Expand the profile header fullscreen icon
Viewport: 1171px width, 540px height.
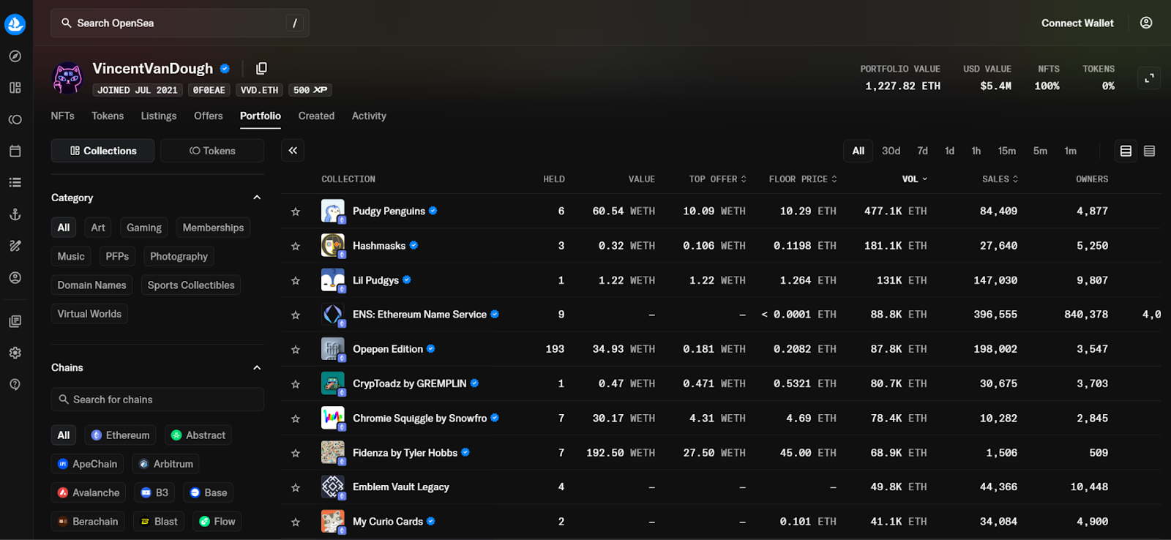[1149, 78]
